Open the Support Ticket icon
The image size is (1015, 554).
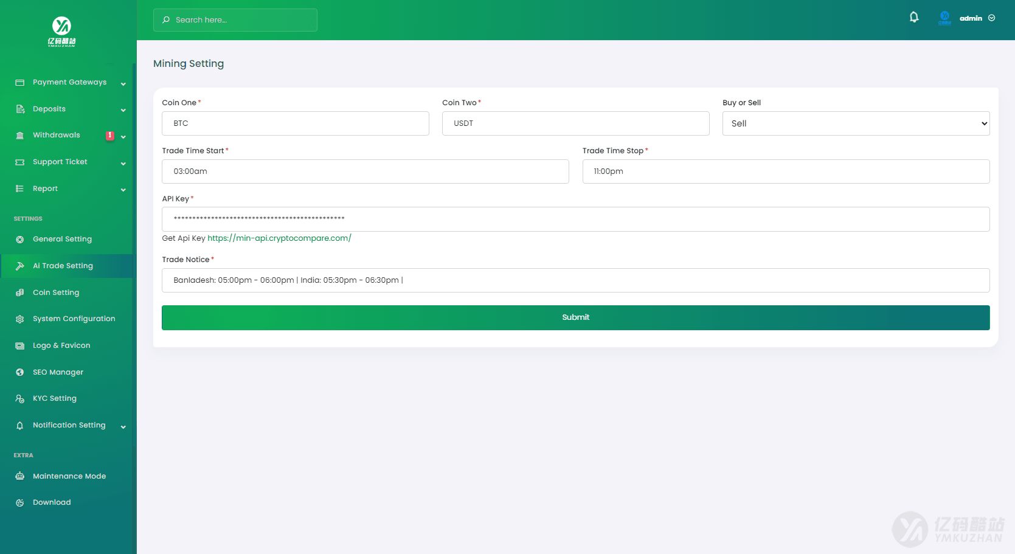pyautogui.click(x=20, y=162)
